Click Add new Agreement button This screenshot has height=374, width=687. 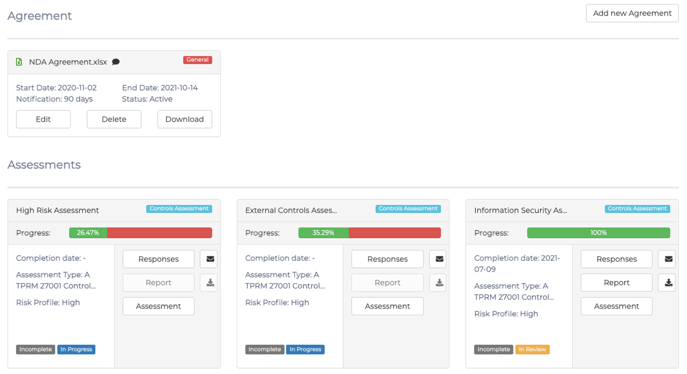click(x=632, y=13)
